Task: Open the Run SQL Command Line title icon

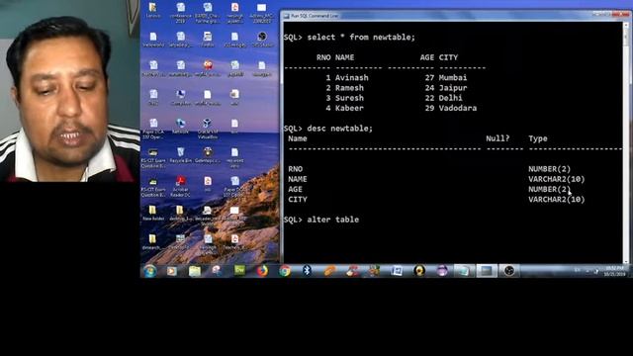Action: [286, 16]
